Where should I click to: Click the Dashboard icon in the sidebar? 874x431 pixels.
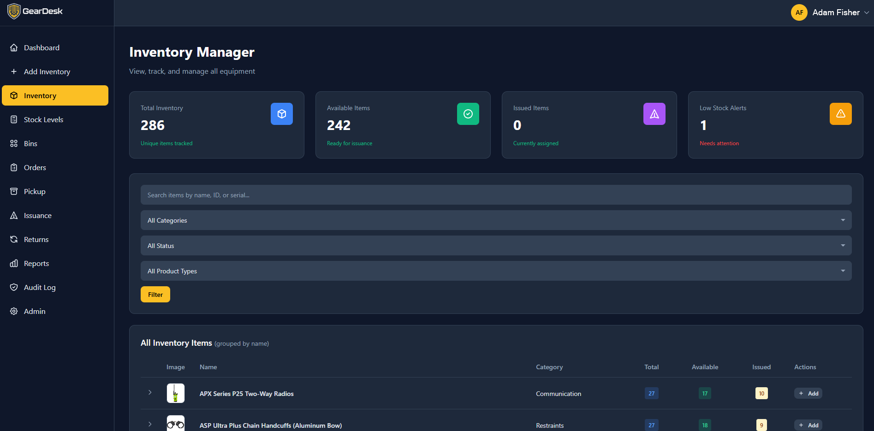(x=14, y=47)
